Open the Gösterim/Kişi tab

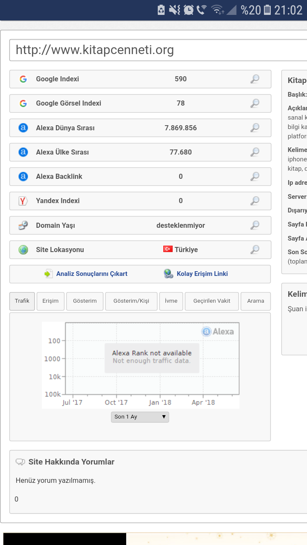coord(131,301)
